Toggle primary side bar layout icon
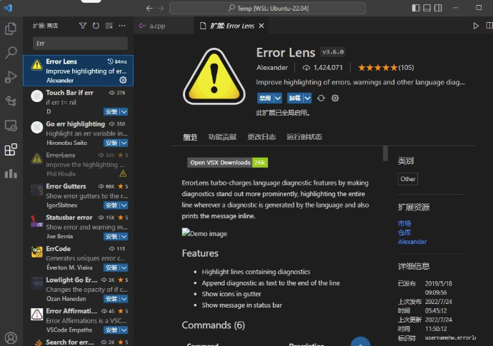The height and width of the screenshot is (346, 493). coord(416,8)
